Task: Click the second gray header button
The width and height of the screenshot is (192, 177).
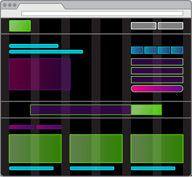Action: (170, 26)
